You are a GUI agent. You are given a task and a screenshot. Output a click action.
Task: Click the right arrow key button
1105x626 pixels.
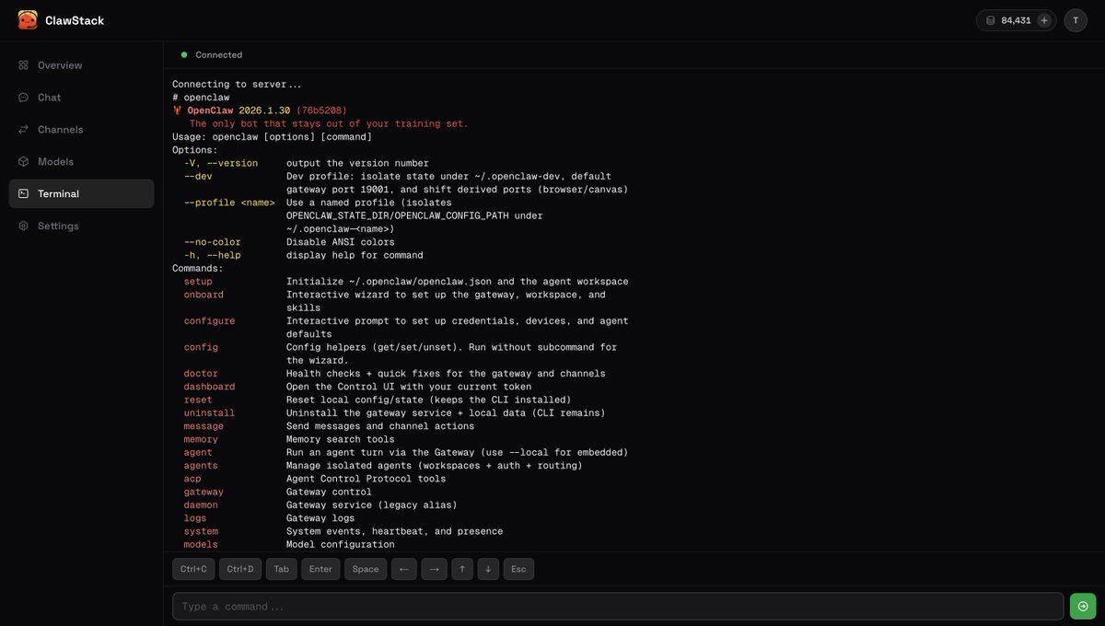pyautogui.click(x=435, y=569)
